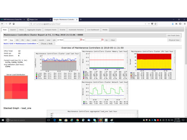Open File Explorer from taskbar
187x140 pixels.
pyautogui.click(x=60, y=120)
